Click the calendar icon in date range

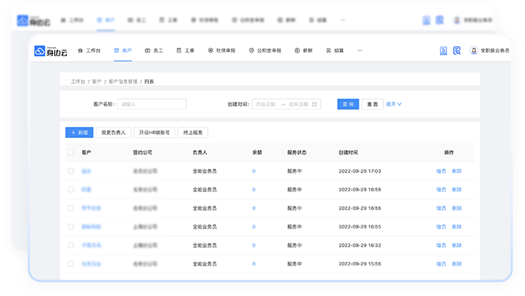click(x=314, y=105)
